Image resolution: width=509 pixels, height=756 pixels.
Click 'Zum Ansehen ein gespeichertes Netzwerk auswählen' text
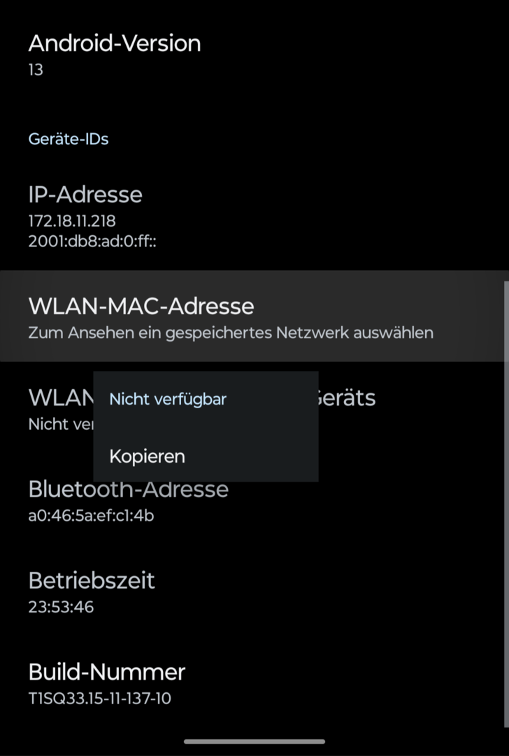click(231, 332)
